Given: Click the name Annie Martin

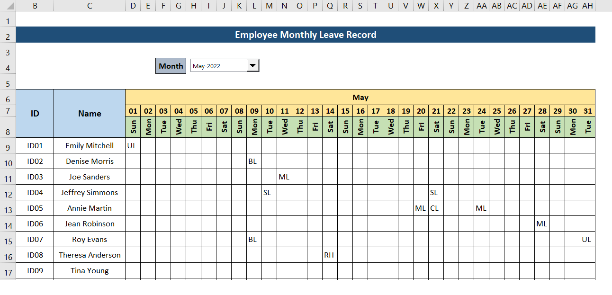Looking at the screenshot, I should coord(90,208).
